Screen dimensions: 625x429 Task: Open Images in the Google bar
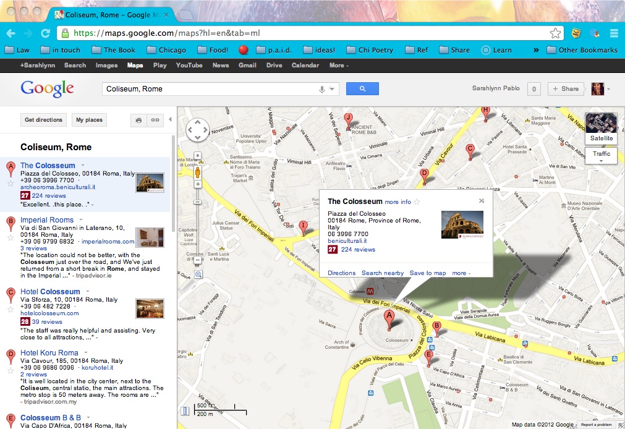(106, 65)
